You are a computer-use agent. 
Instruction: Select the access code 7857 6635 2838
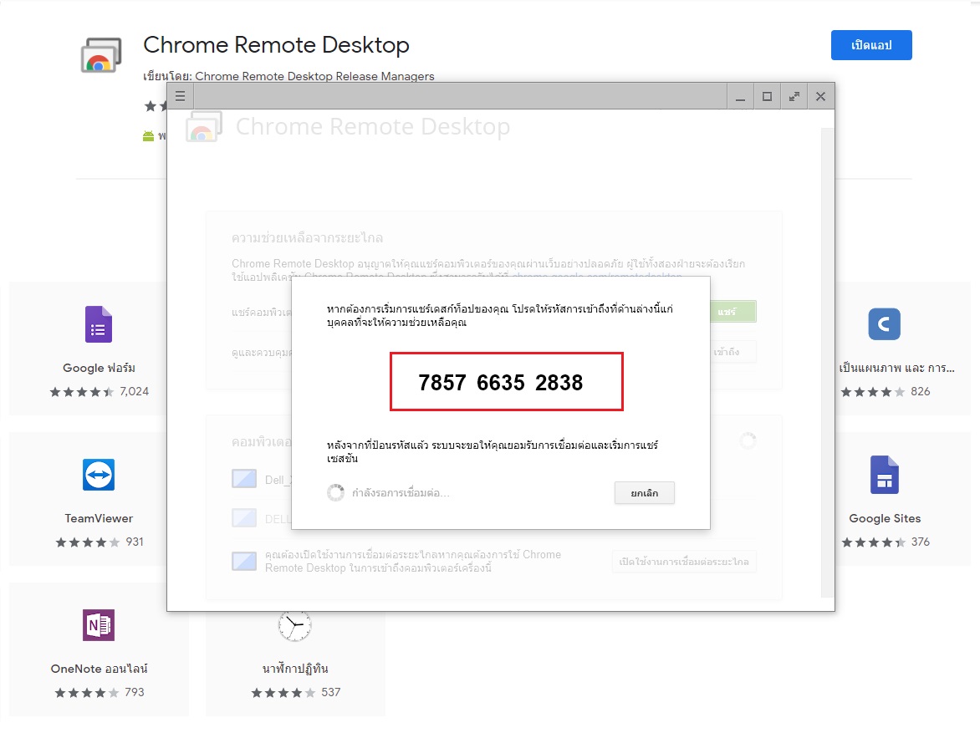(x=501, y=383)
